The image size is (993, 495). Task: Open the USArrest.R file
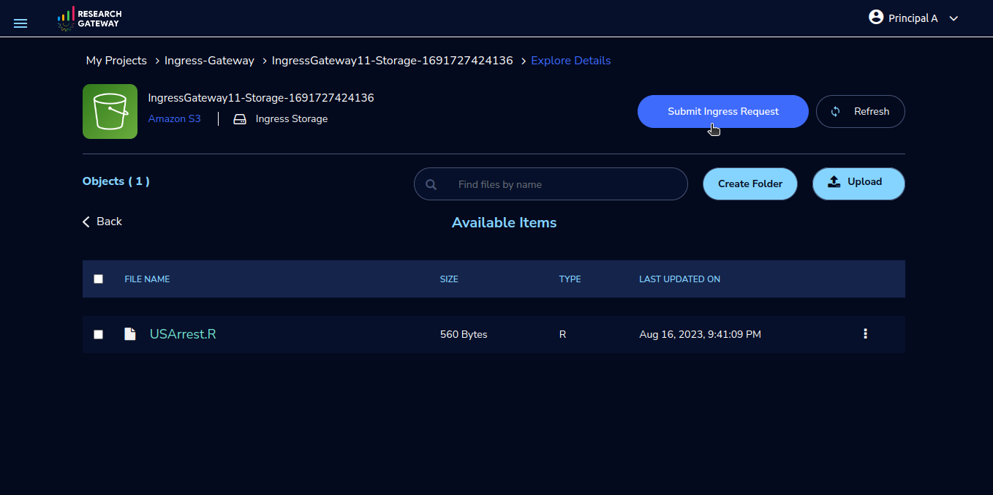click(x=183, y=334)
